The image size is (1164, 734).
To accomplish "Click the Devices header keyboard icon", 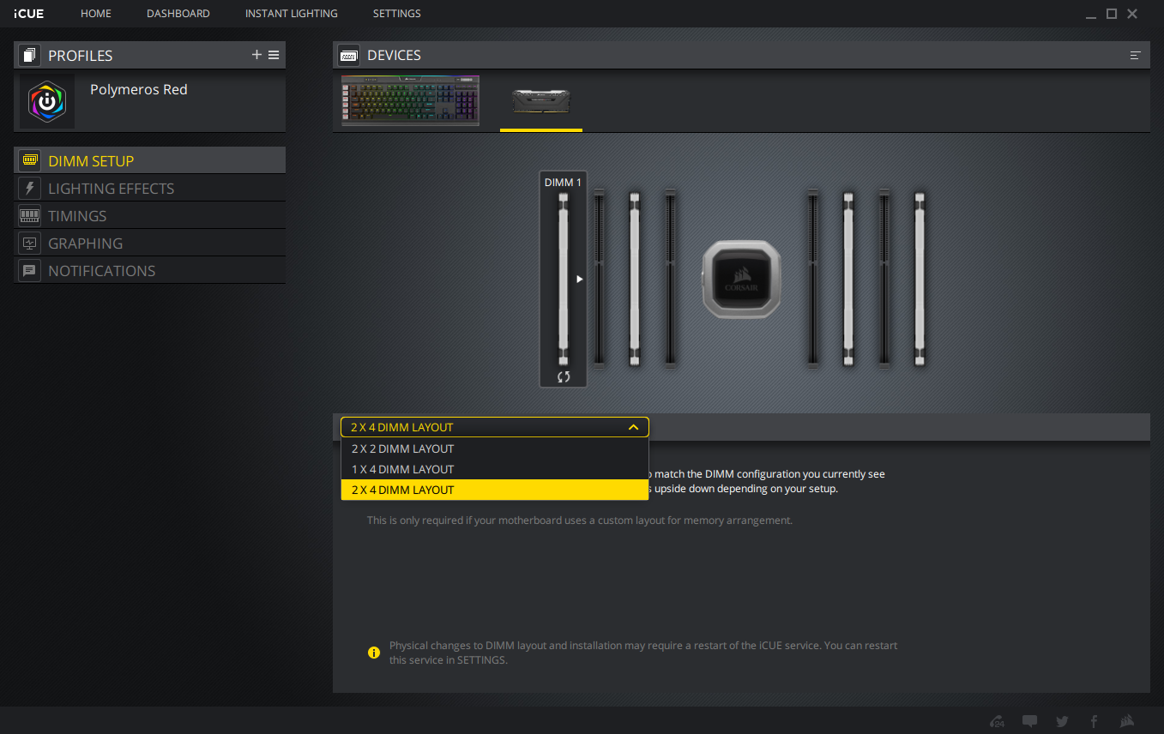I will [349, 55].
